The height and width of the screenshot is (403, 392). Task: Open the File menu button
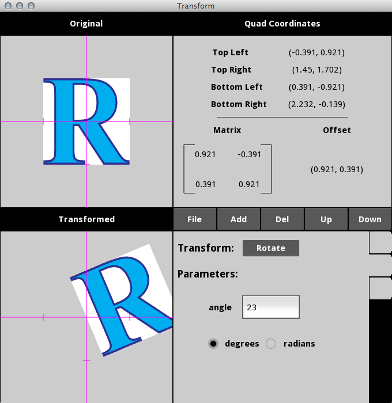coord(195,219)
